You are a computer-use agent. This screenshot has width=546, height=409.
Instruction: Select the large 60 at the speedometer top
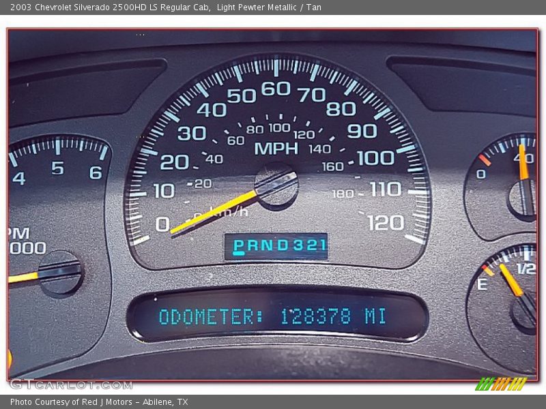point(276,89)
